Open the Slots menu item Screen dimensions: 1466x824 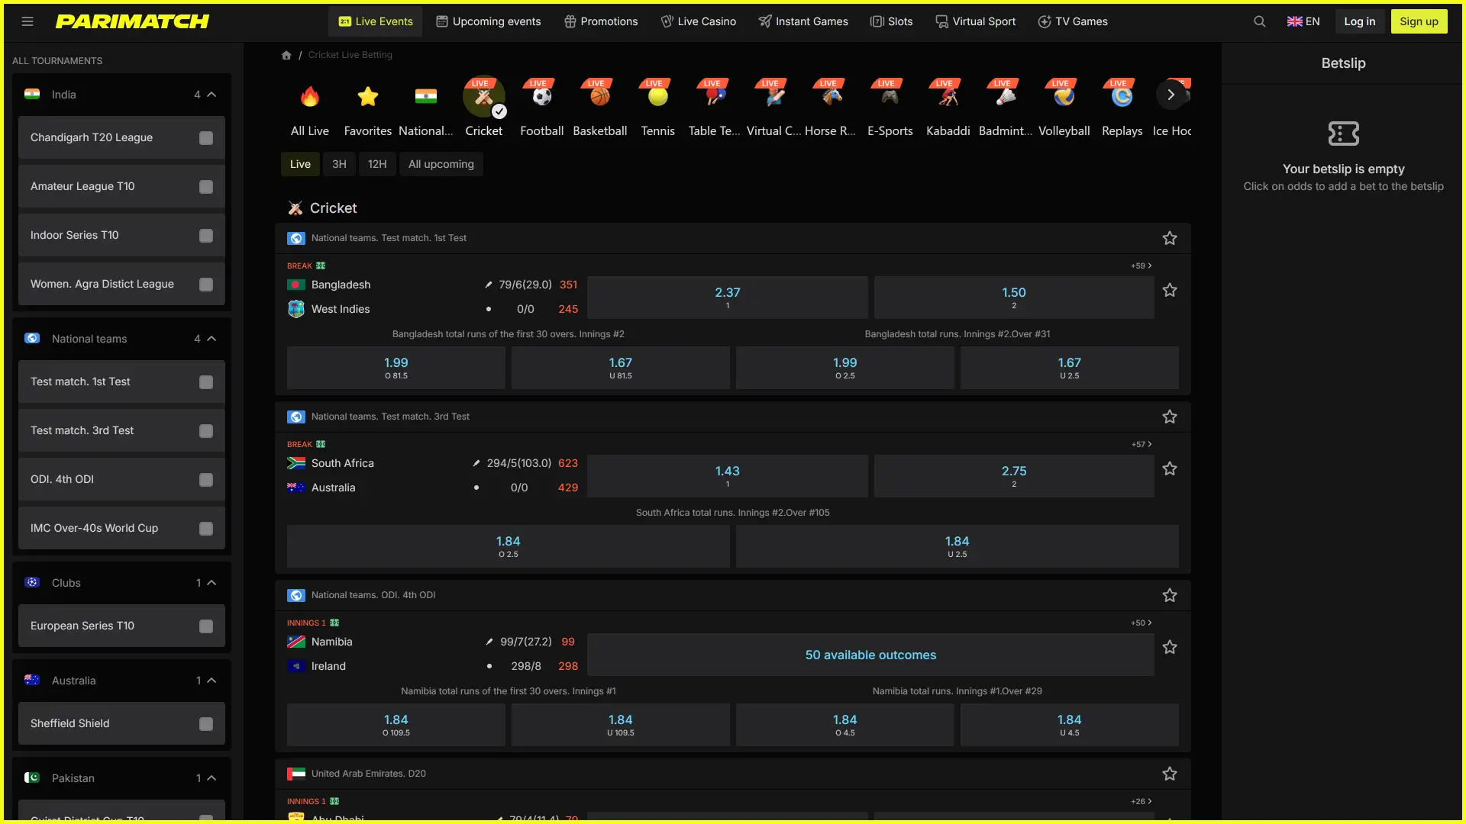tap(892, 21)
